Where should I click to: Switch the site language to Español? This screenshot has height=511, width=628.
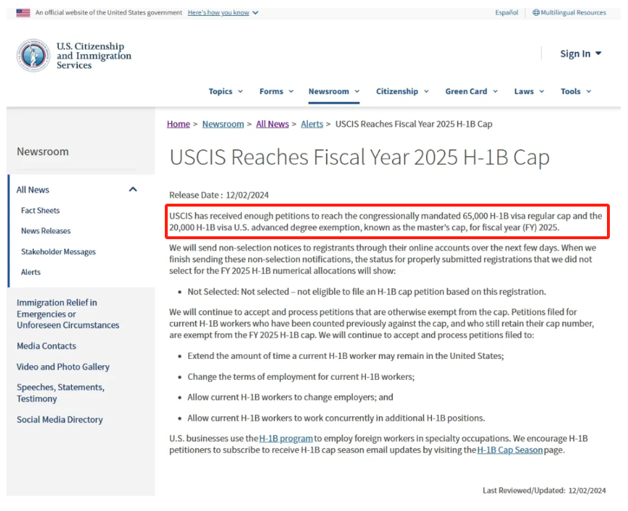[x=507, y=12]
